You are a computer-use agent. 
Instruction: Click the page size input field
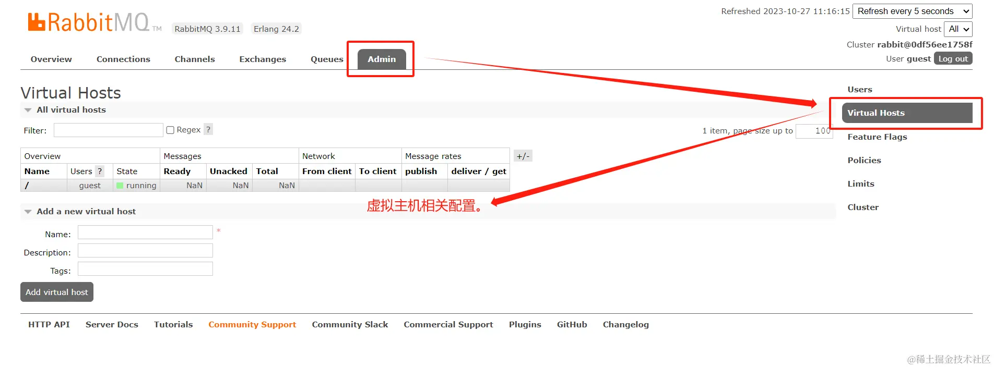814,131
